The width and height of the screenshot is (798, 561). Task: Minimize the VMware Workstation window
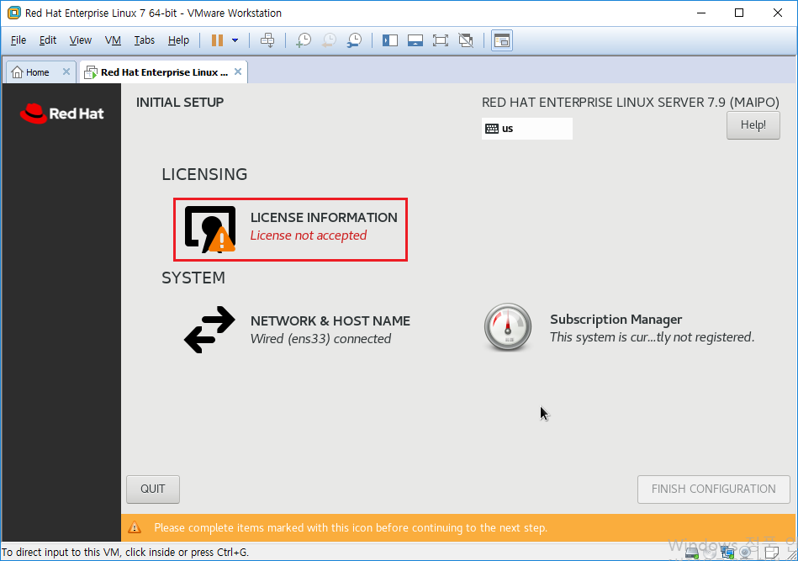click(x=701, y=13)
